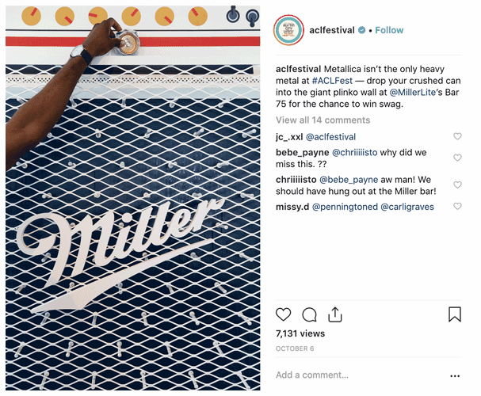This screenshot has width=481, height=396.
Task: Like bebe_payne's comment heart
Action: 457,158
